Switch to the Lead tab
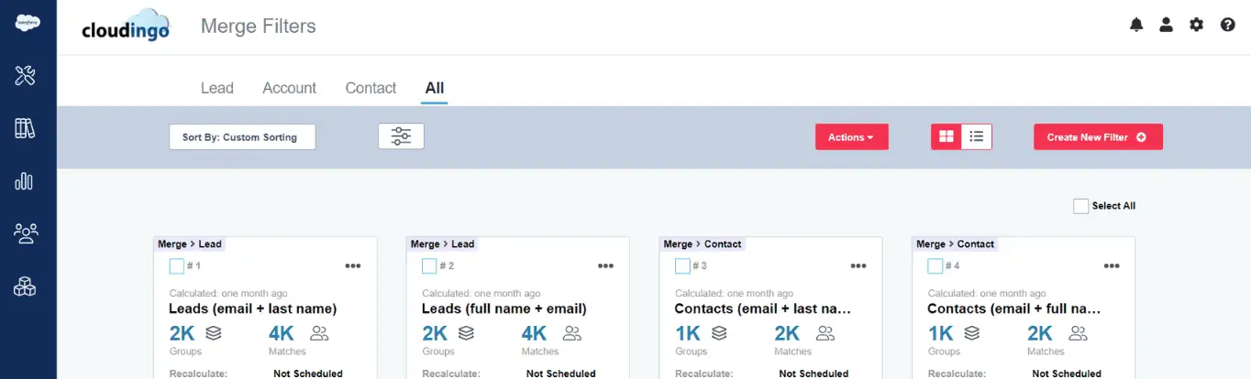Image resolution: width=1251 pixels, height=379 pixels. point(217,88)
